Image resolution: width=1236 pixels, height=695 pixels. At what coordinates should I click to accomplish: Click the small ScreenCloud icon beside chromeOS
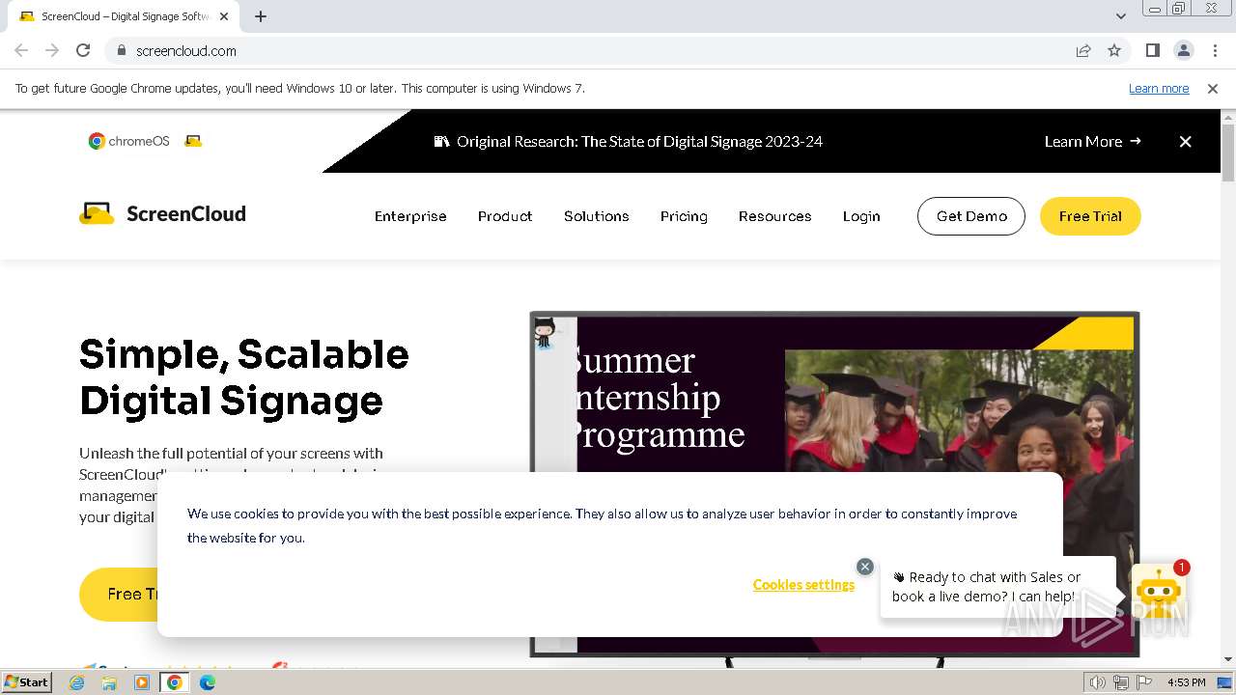[x=193, y=141]
